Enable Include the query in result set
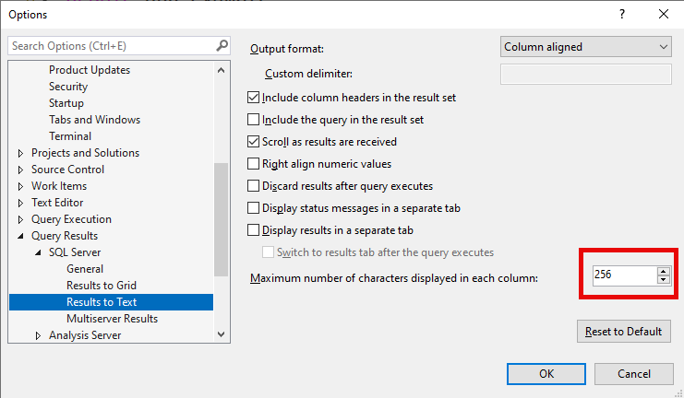The image size is (684, 398). tap(254, 120)
